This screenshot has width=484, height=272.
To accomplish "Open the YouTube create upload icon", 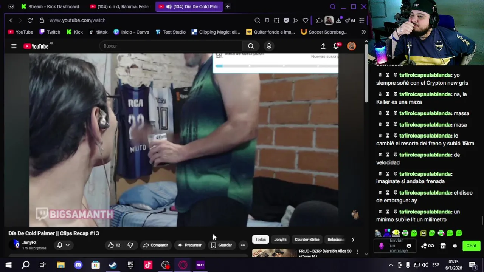I will [323, 46].
